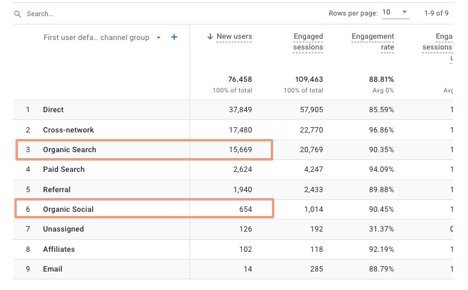Image resolution: width=468 pixels, height=290 pixels.
Task: Click the search magnifier icon
Action: tap(17, 14)
